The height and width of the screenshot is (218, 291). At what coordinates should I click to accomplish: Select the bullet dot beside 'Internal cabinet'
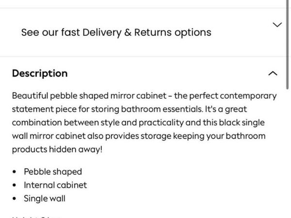tap(15, 186)
